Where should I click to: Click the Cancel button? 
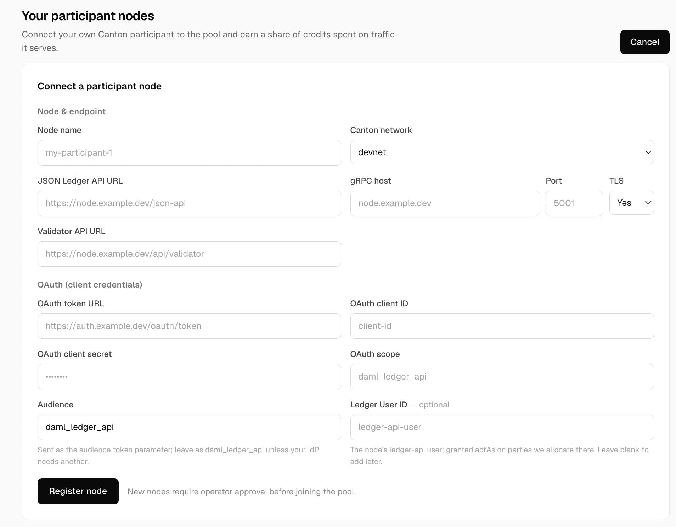[645, 42]
